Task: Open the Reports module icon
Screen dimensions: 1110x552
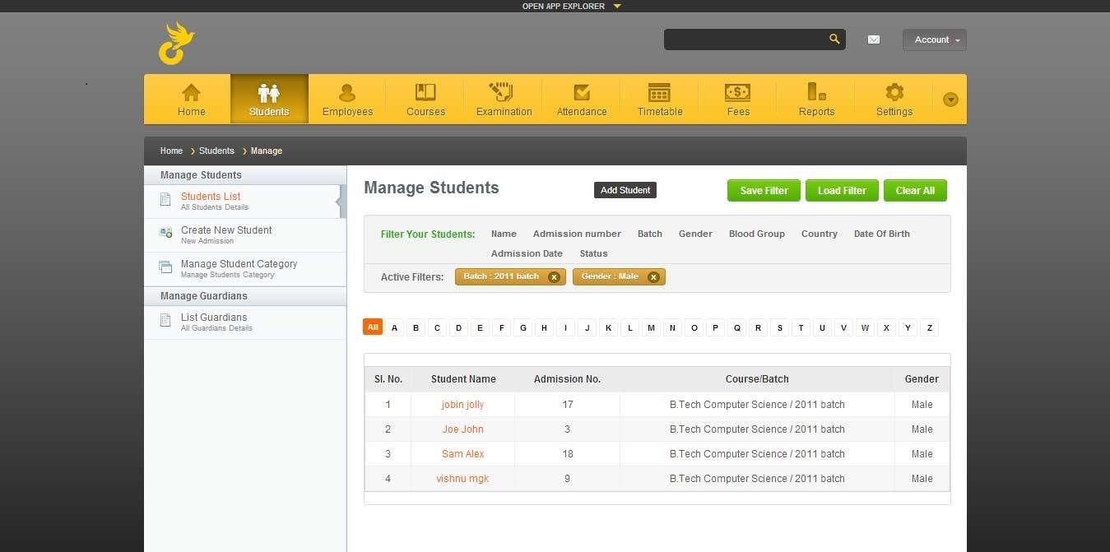Action: tap(816, 91)
